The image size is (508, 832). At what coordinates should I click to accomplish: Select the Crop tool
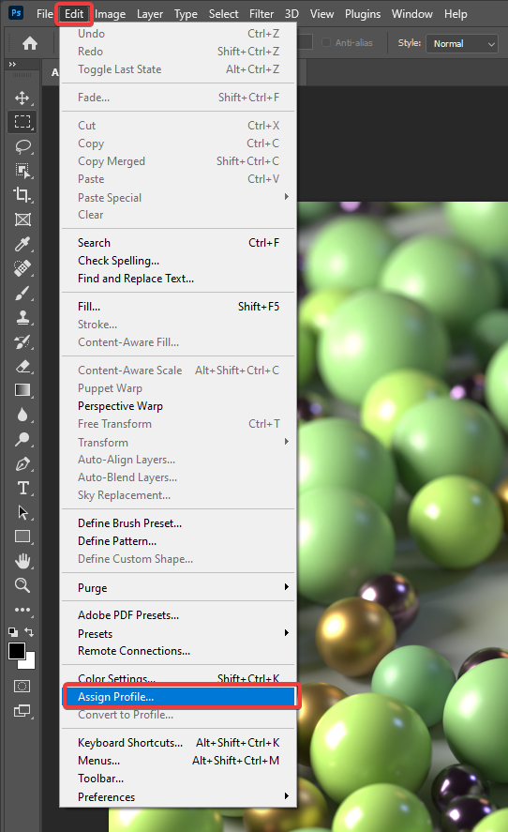pos(22,195)
